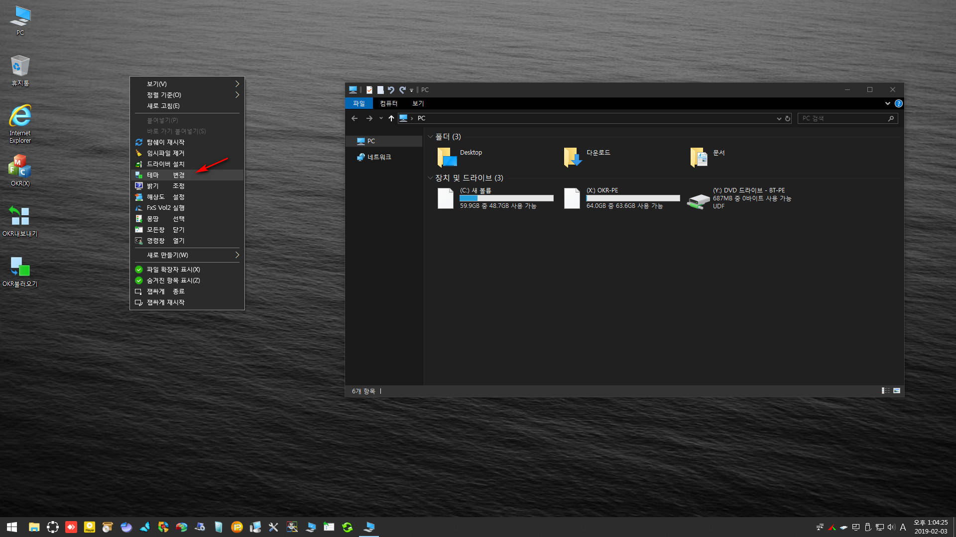The width and height of the screenshot is (956, 537).
Task: Open File Explorer from the taskbar
Action: click(34, 527)
